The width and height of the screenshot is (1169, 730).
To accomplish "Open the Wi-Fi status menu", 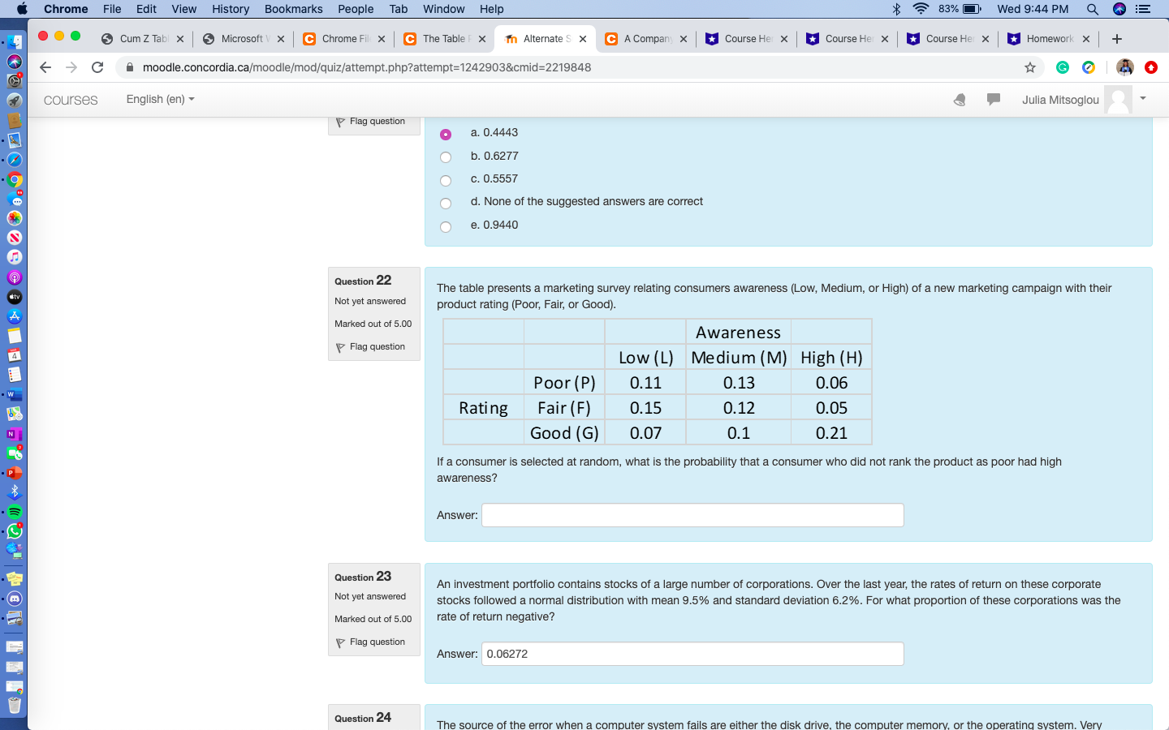I will click(921, 9).
